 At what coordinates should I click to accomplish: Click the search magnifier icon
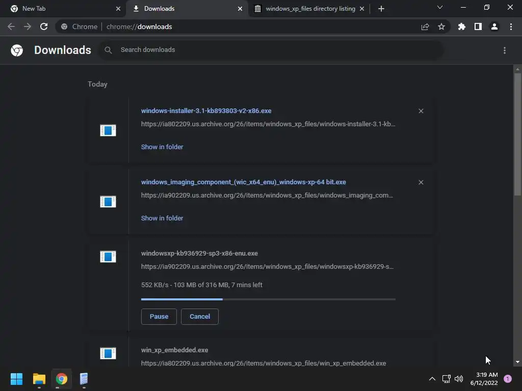click(x=108, y=50)
